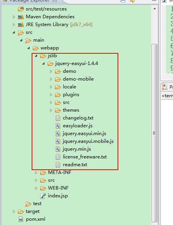
Task: Click the jquery.easyui.mobile.js file icon
Action: click(58, 141)
